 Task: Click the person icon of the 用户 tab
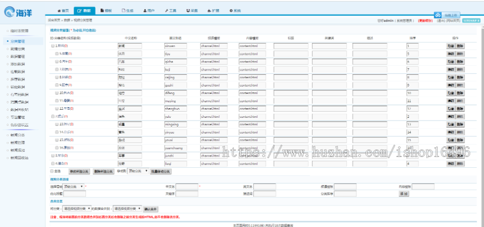145,11
